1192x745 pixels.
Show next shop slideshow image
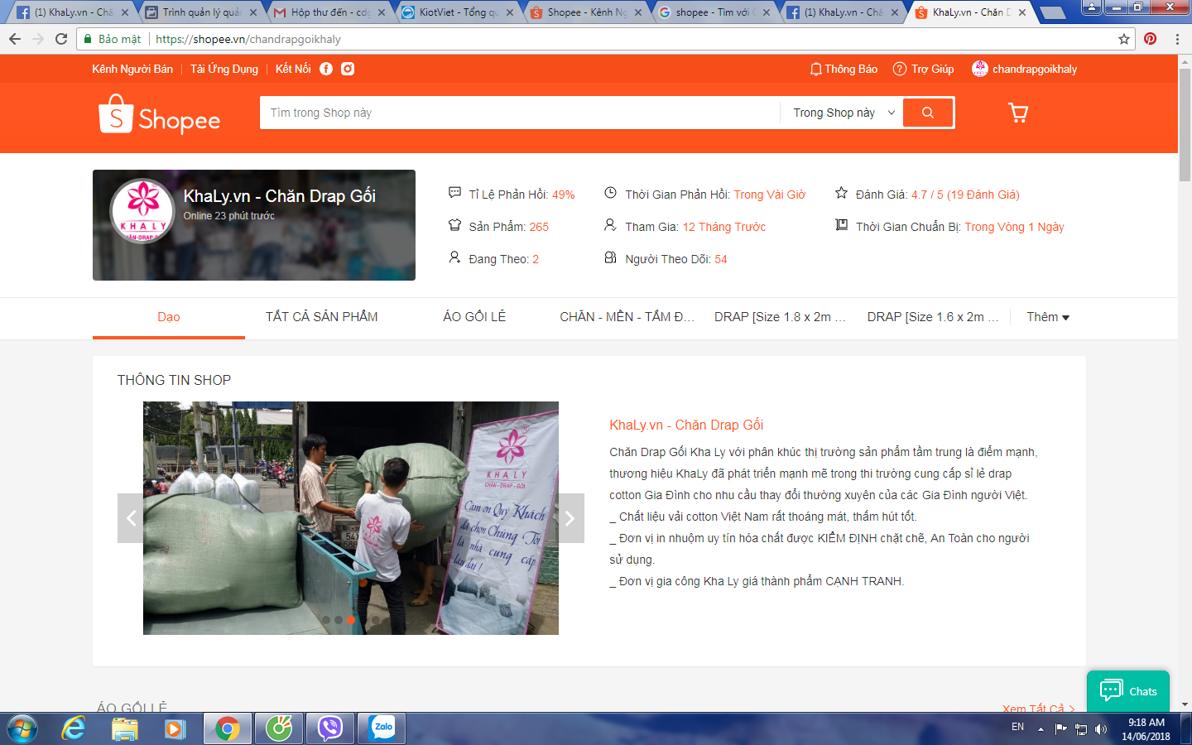pyautogui.click(x=570, y=518)
